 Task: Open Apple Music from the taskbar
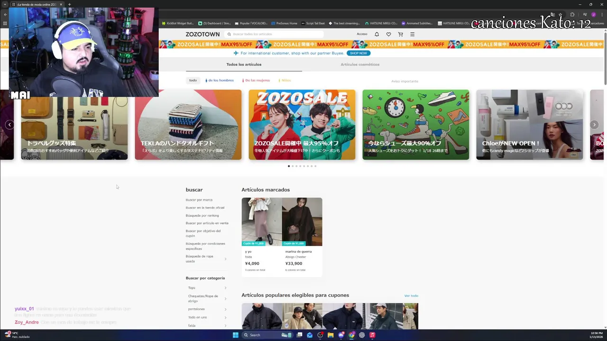click(372, 335)
